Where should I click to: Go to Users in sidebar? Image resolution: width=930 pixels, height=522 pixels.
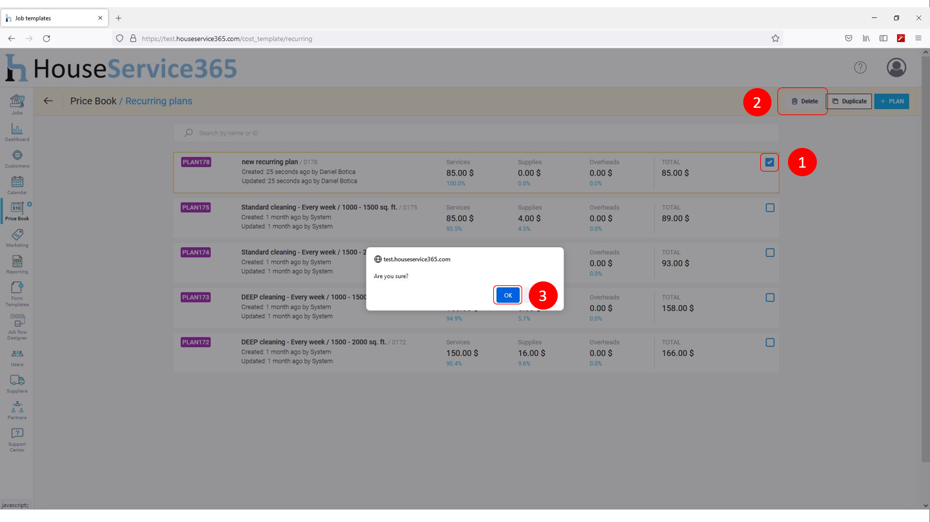click(17, 357)
